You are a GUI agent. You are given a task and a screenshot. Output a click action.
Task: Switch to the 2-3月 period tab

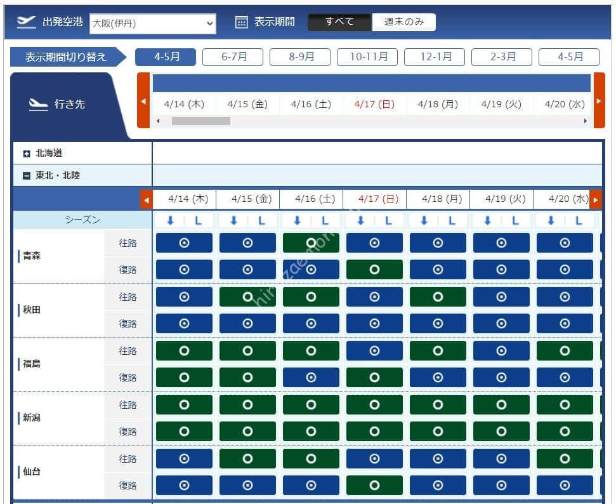pyautogui.click(x=501, y=57)
